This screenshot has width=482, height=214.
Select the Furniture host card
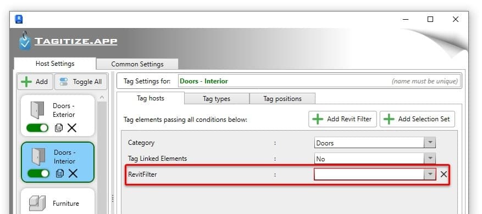tap(58, 201)
